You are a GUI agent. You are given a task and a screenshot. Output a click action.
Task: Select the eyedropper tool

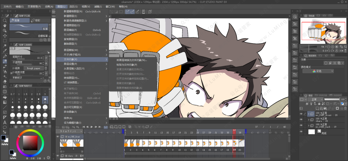point(5,51)
